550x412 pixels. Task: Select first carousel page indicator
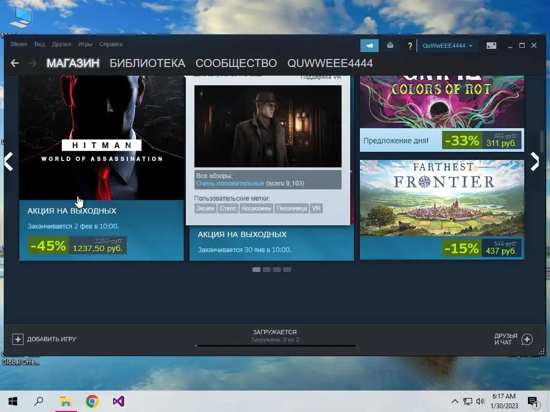pyautogui.click(x=256, y=269)
